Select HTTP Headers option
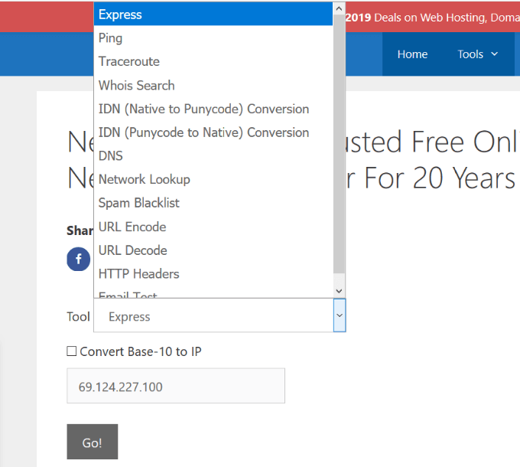Screen dimensions: 520x467 click(138, 273)
